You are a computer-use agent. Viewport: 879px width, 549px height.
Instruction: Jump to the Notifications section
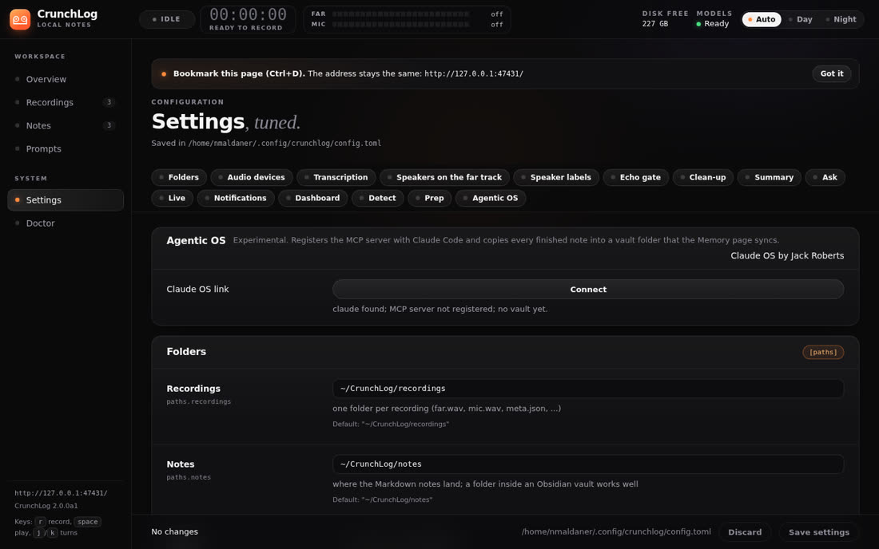236,198
